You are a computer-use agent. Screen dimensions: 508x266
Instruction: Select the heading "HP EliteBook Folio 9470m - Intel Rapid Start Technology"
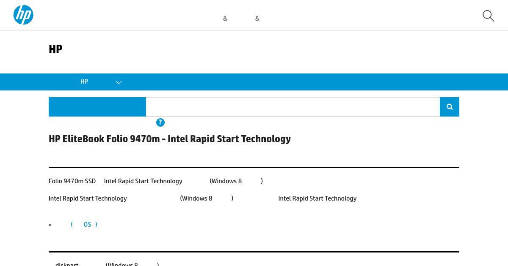(x=170, y=139)
